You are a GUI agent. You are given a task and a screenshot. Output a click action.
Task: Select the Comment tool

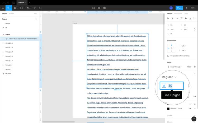[40, 8]
